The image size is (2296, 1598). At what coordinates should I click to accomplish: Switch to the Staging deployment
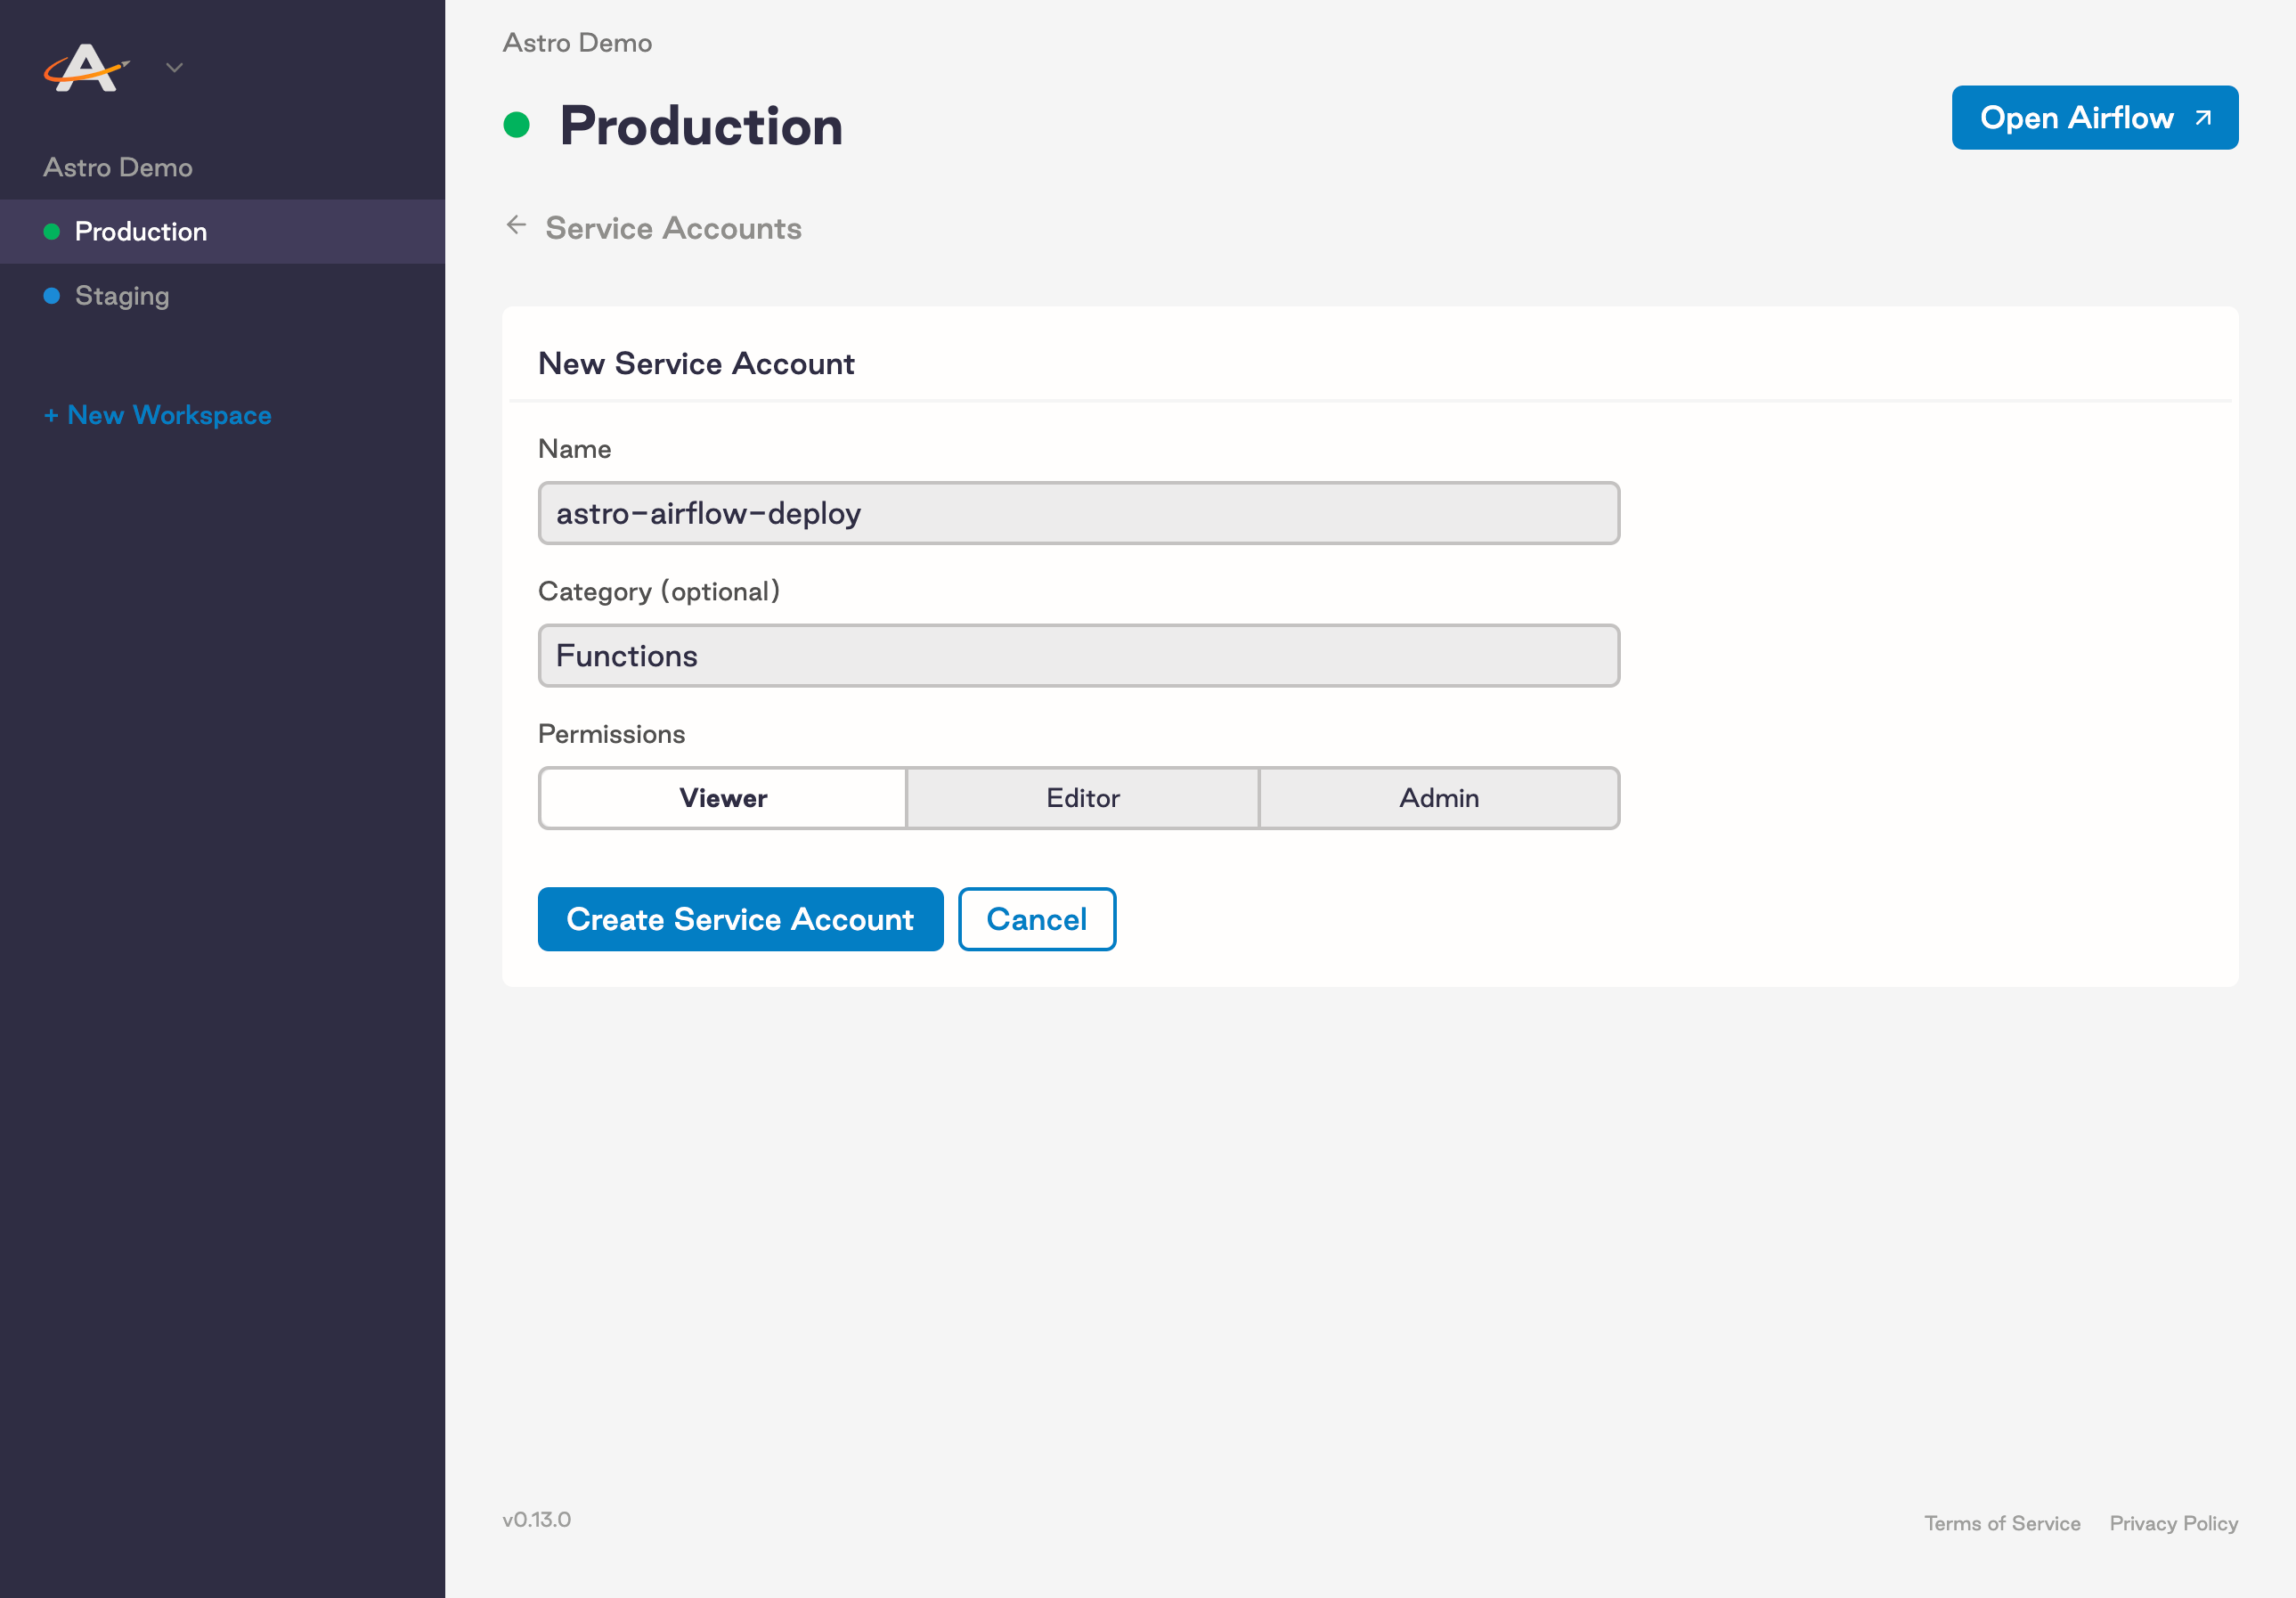click(x=122, y=295)
